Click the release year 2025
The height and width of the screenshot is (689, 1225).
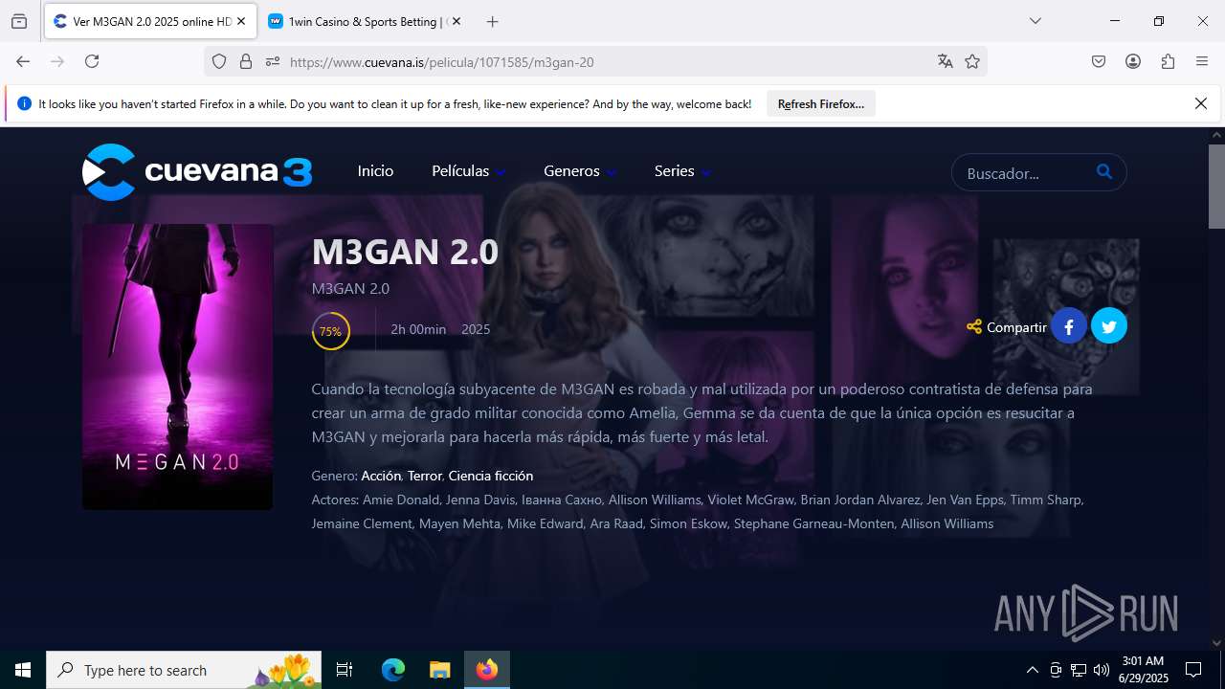476,329
